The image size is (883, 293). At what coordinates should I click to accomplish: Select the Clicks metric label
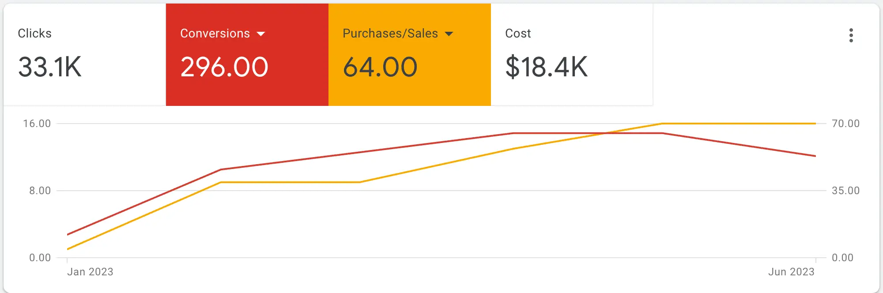pos(34,34)
